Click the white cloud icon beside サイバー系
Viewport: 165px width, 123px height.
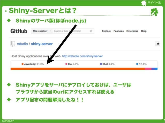[x=144, y=3]
